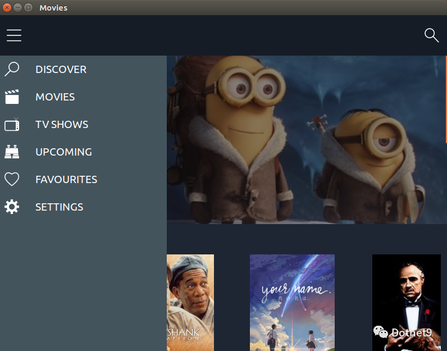
Task: Open the Minions featured banner
Action: tap(307, 140)
